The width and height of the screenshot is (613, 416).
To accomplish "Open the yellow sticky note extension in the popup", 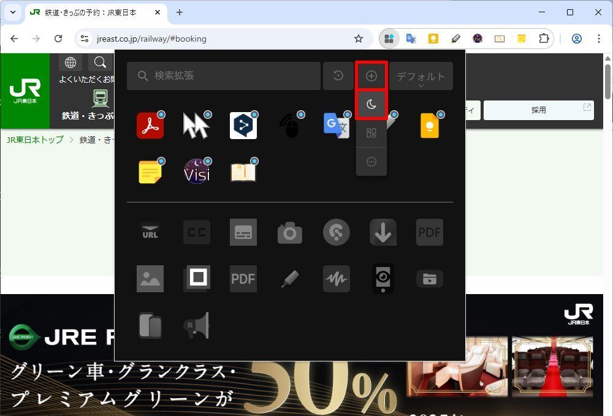I will (150, 172).
